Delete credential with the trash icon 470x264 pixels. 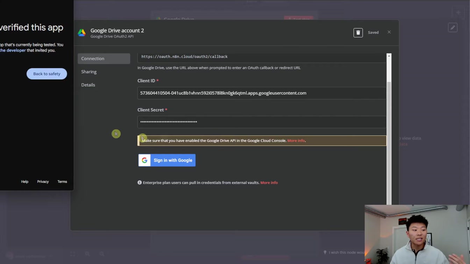358,32
